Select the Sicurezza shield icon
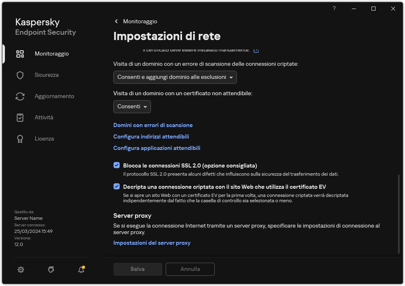Screen dimensions: 405x286 [20, 75]
